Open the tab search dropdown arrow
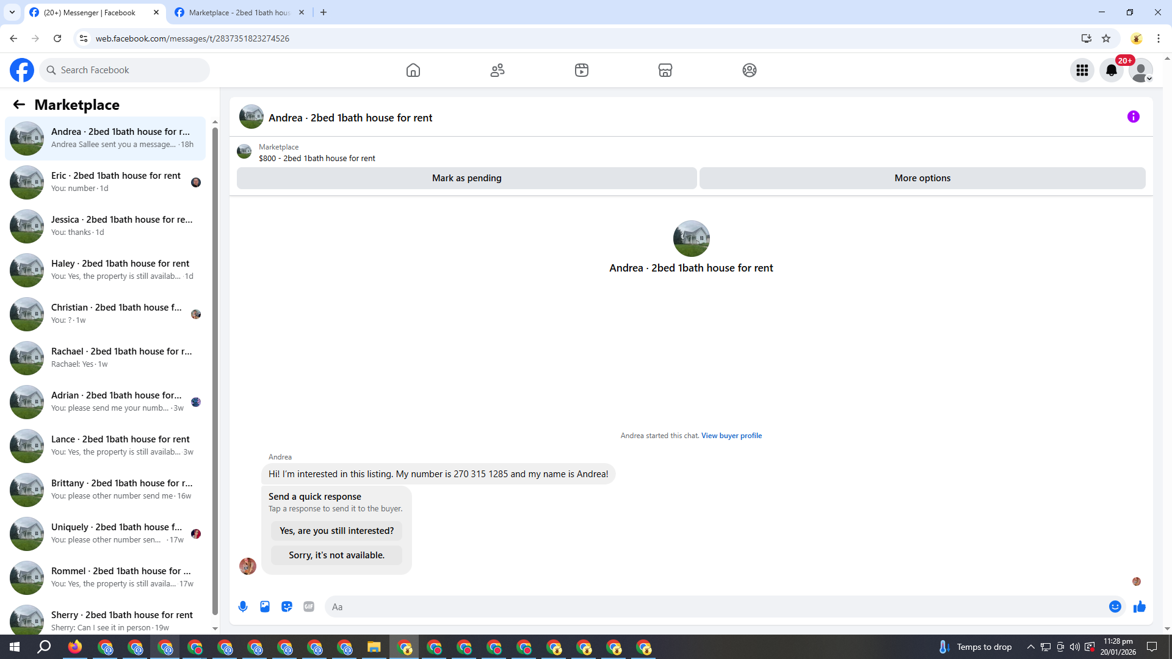Viewport: 1172px width, 659px height. 12,12
